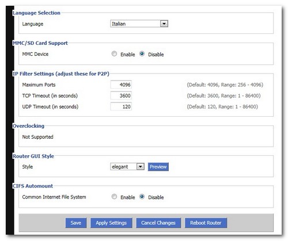This screenshot has width=288, height=241.
Task: Cancel Changes on this page
Action: (x=158, y=223)
